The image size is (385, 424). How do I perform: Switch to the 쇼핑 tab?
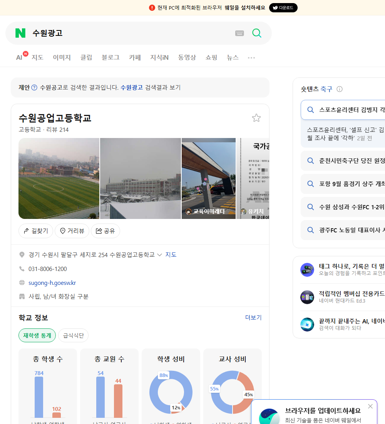(x=211, y=57)
